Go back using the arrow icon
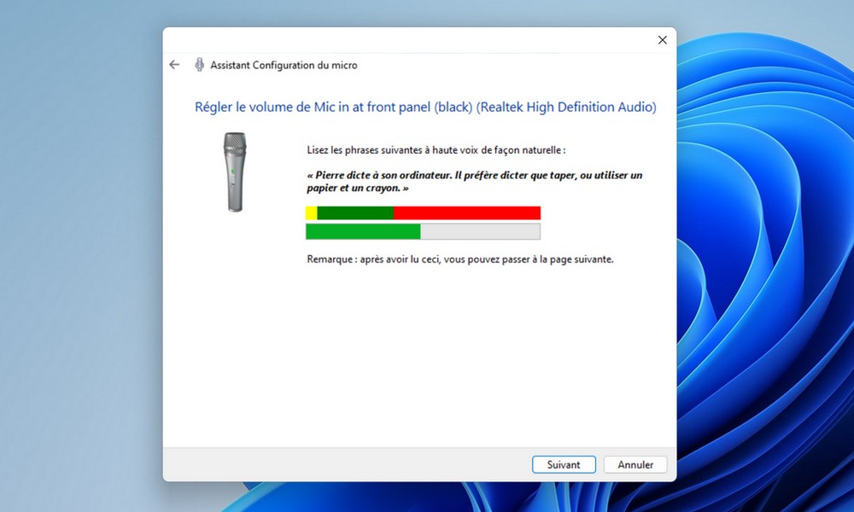The width and height of the screenshot is (854, 512). point(174,65)
